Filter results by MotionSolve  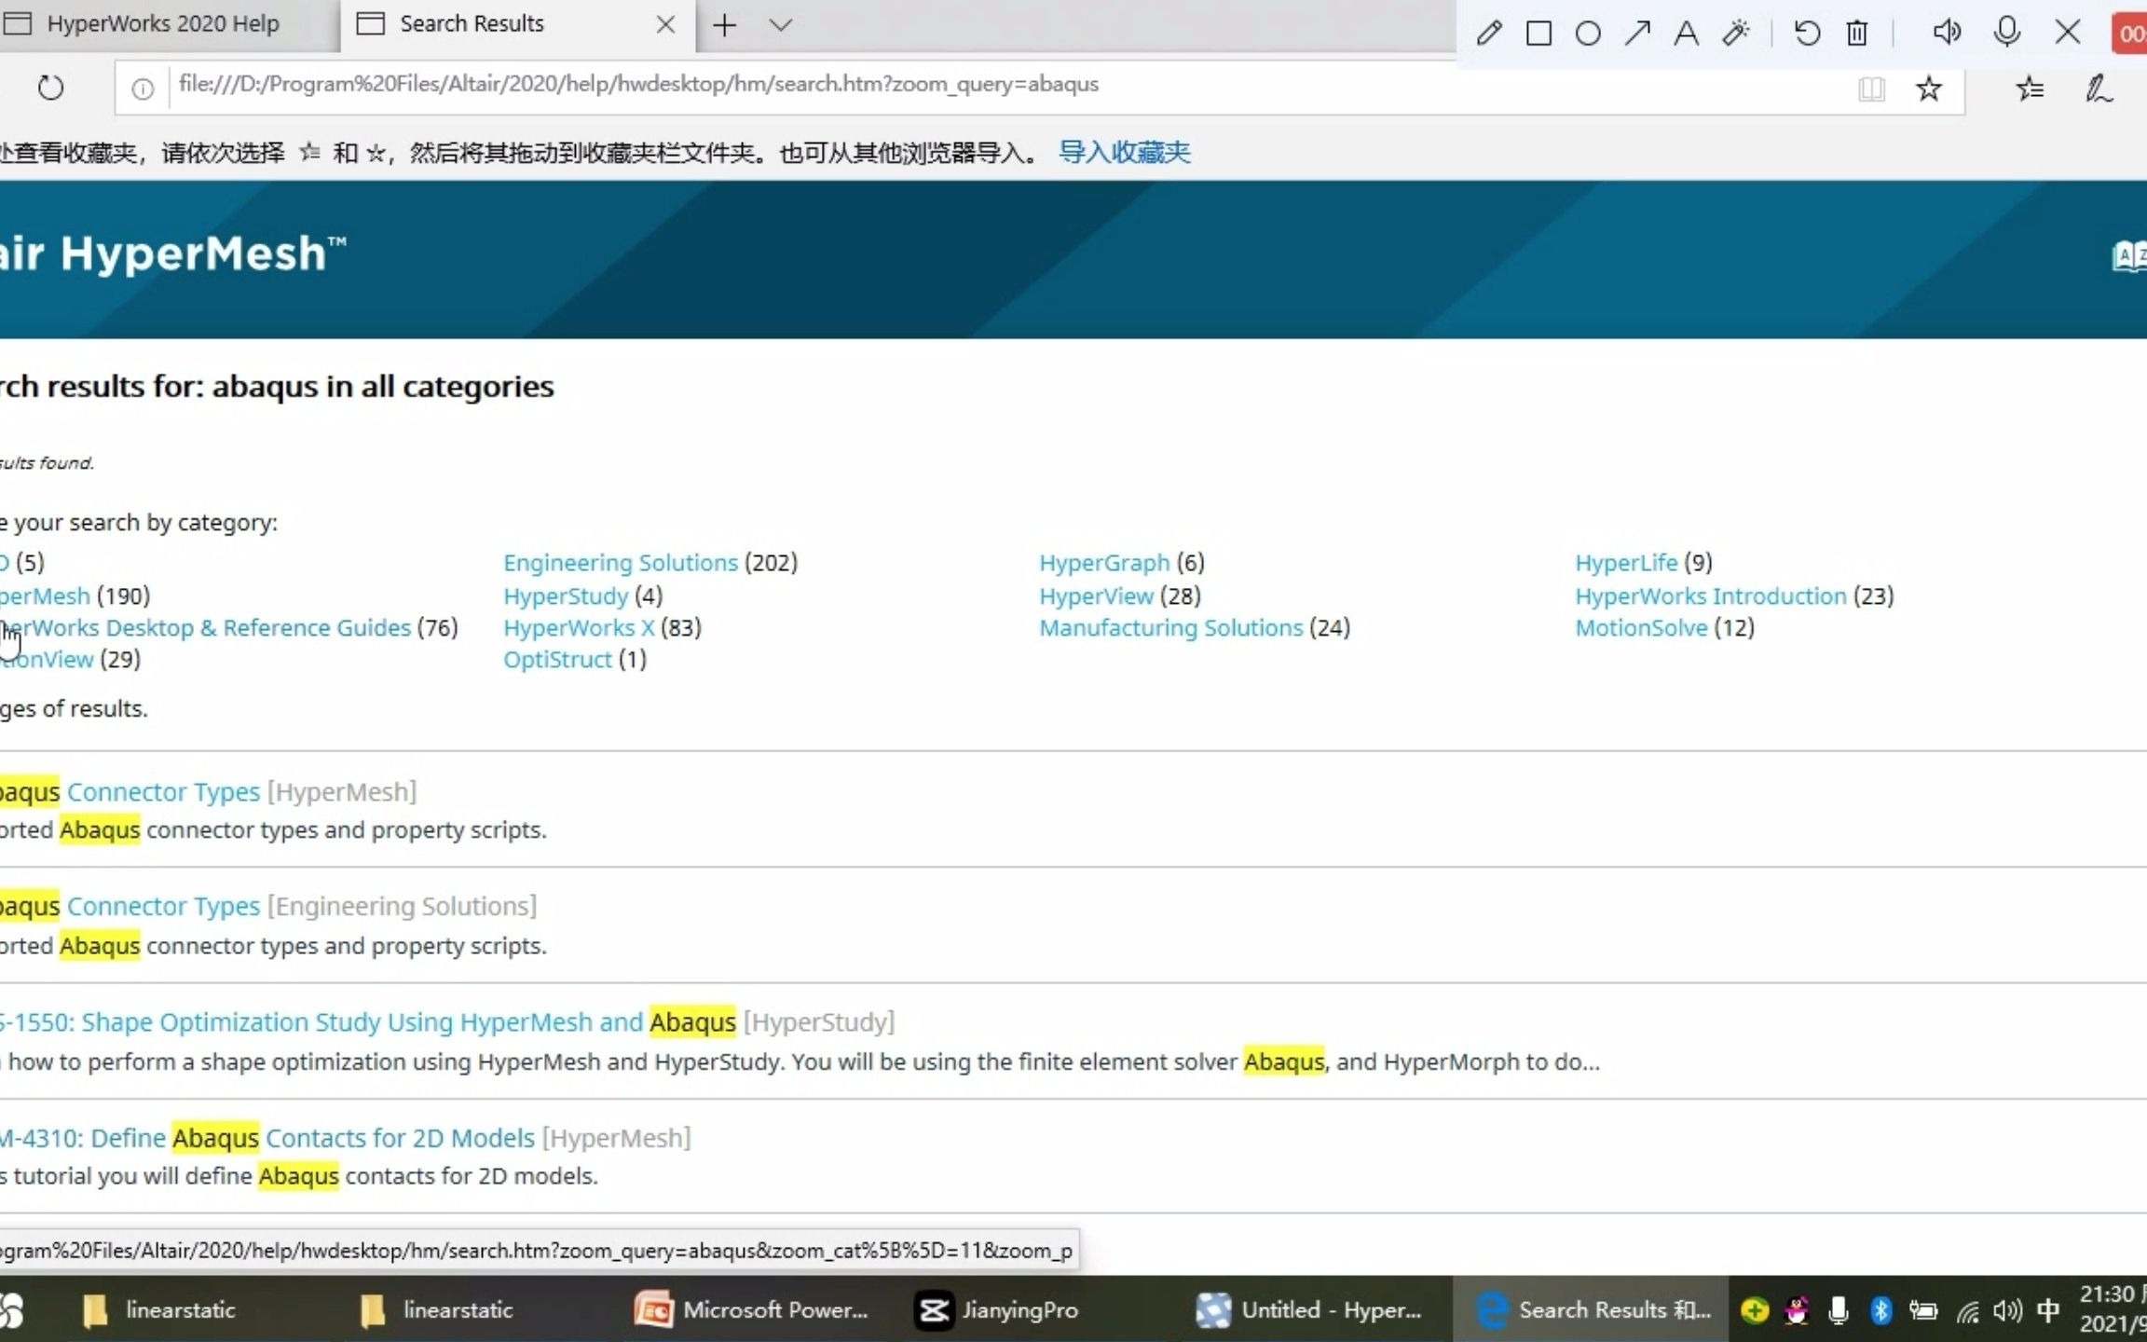click(1641, 627)
